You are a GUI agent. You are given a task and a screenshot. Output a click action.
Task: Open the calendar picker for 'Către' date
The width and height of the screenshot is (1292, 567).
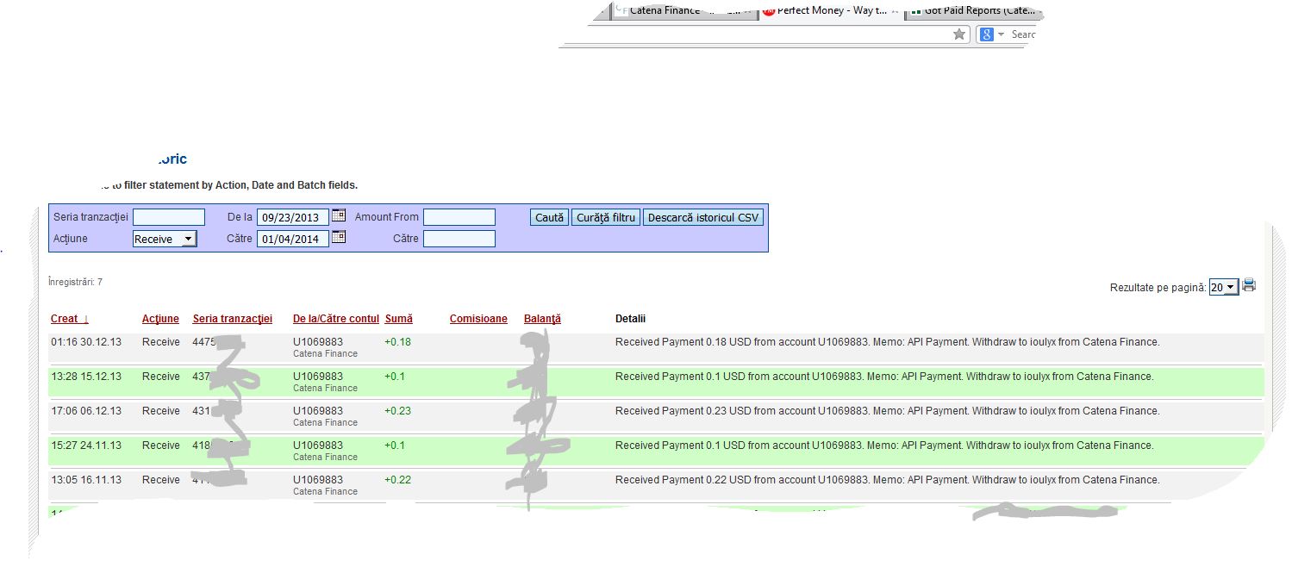[x=339, y=237]
